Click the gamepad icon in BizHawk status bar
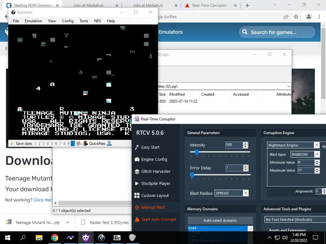The height and width of the screenshot is (244, 326). click(79, 143)
